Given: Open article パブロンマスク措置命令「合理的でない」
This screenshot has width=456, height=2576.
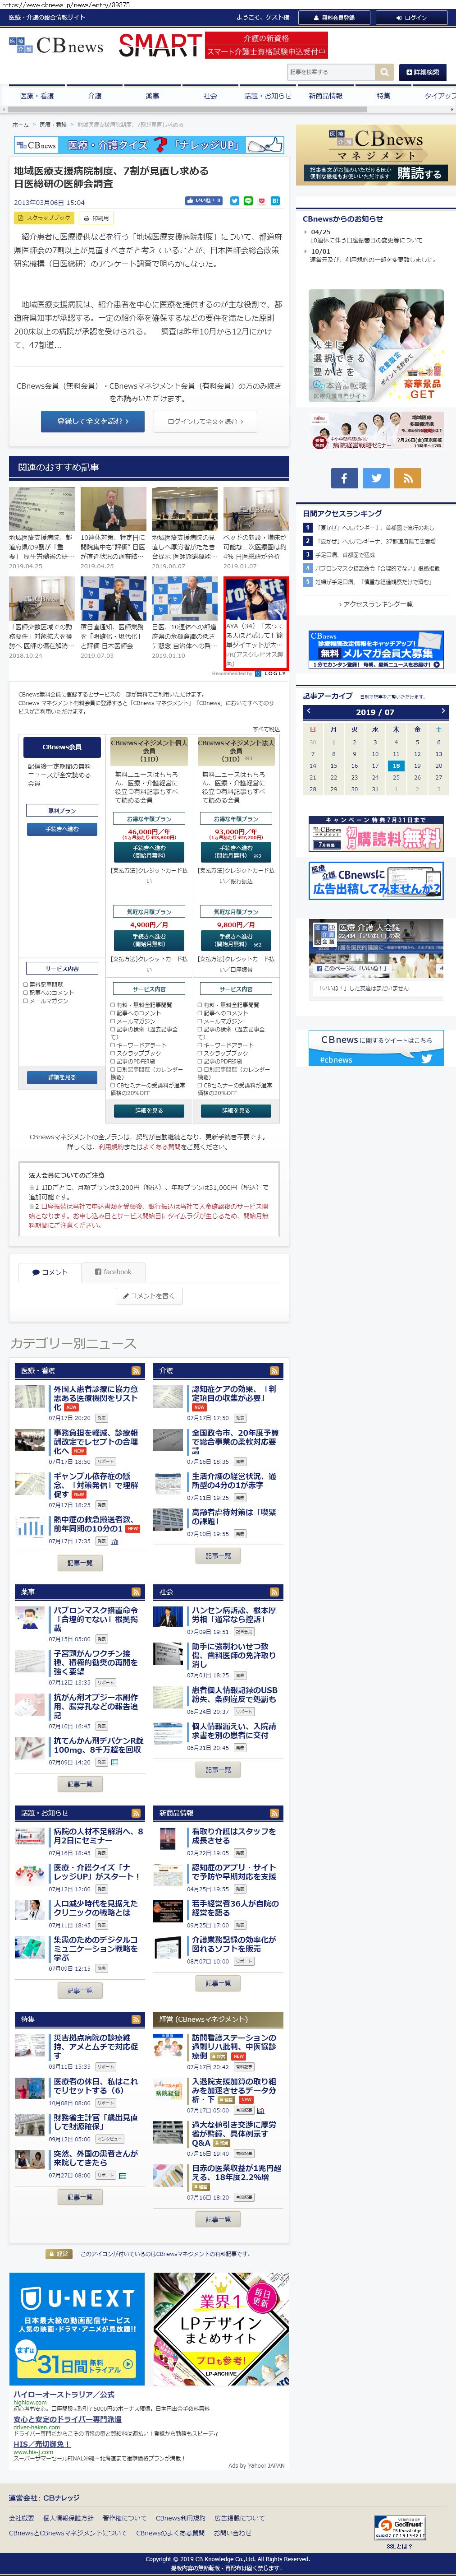Looking at the screenshot, I should 96,1619.
